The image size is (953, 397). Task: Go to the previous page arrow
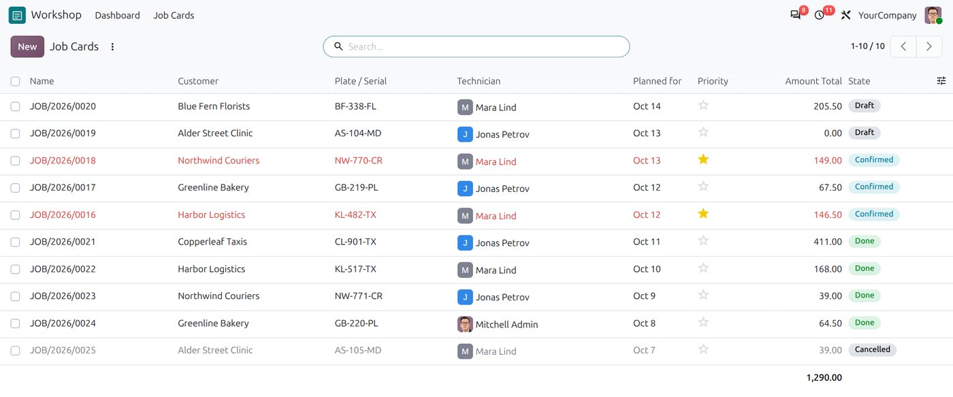click(903, 46)
